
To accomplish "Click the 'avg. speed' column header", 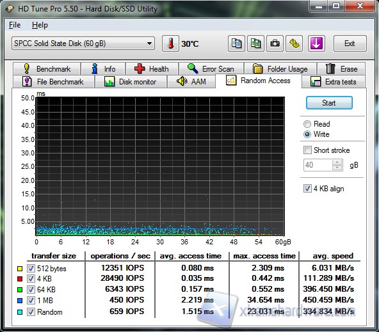I will 333,256.
